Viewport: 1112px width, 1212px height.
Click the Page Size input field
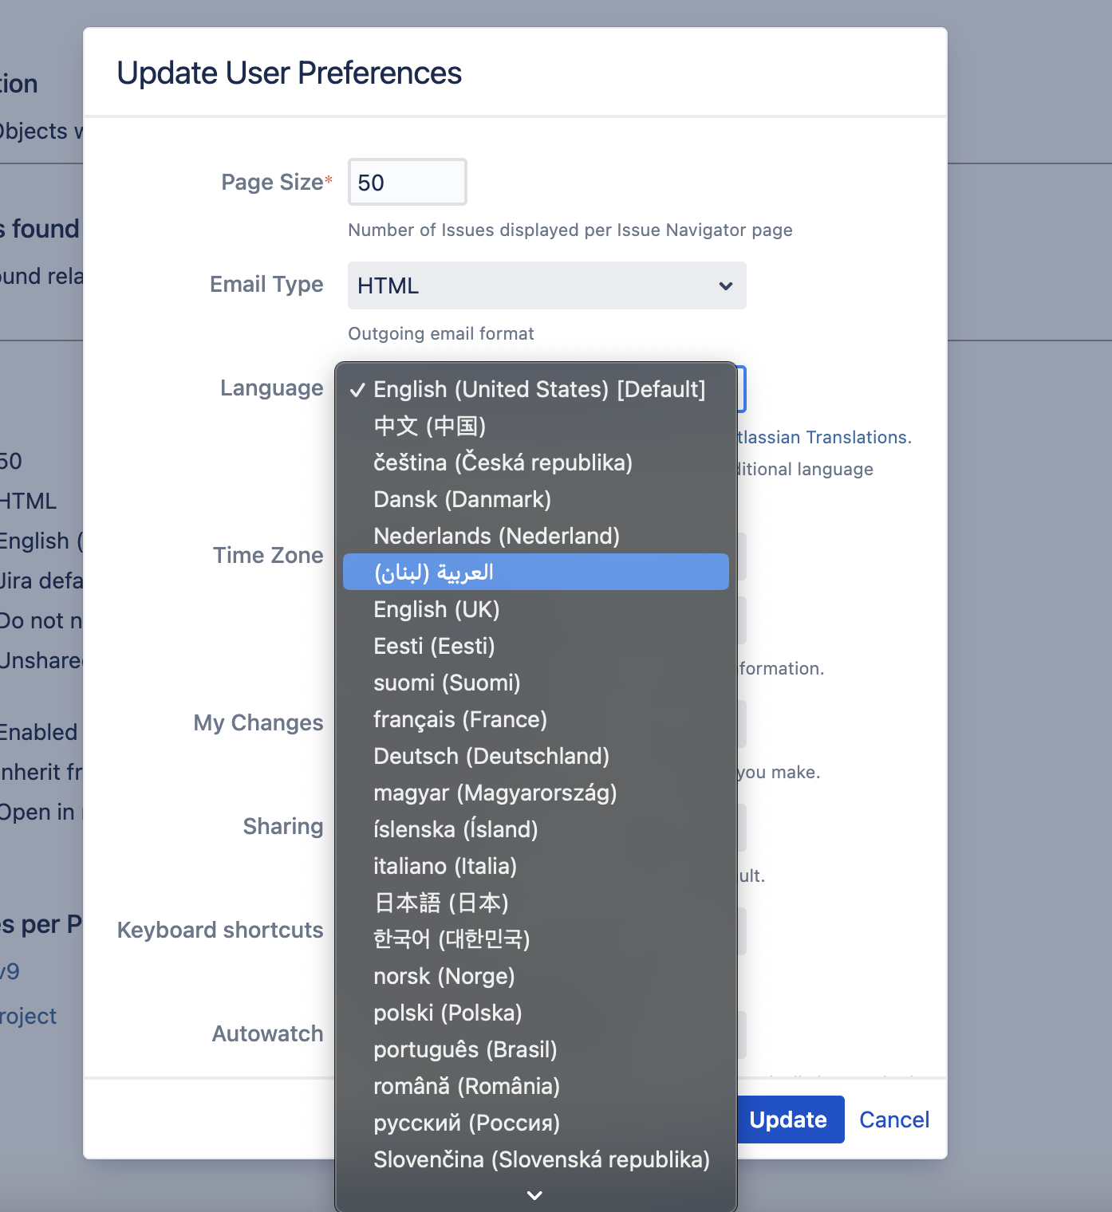tap(407, 183)
